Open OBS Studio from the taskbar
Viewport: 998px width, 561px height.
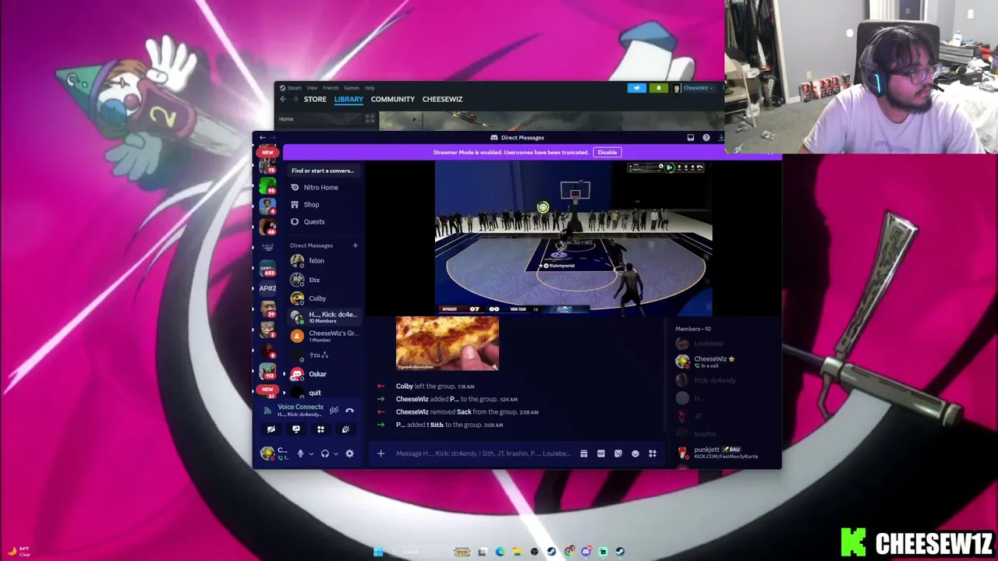coord(534,552)
